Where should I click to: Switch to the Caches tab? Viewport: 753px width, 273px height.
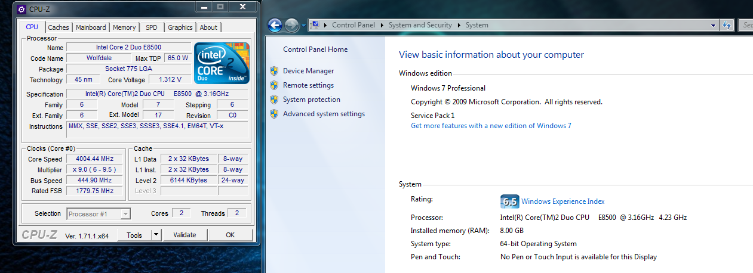[59, 27]
